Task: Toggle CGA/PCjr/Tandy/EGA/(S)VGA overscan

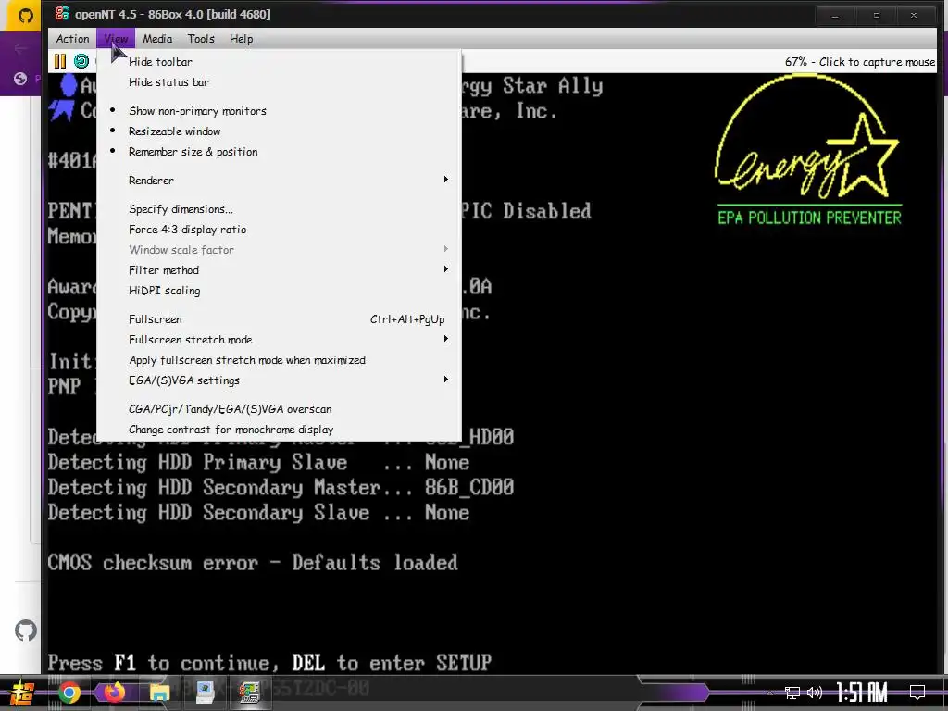Action: [279, 409]
